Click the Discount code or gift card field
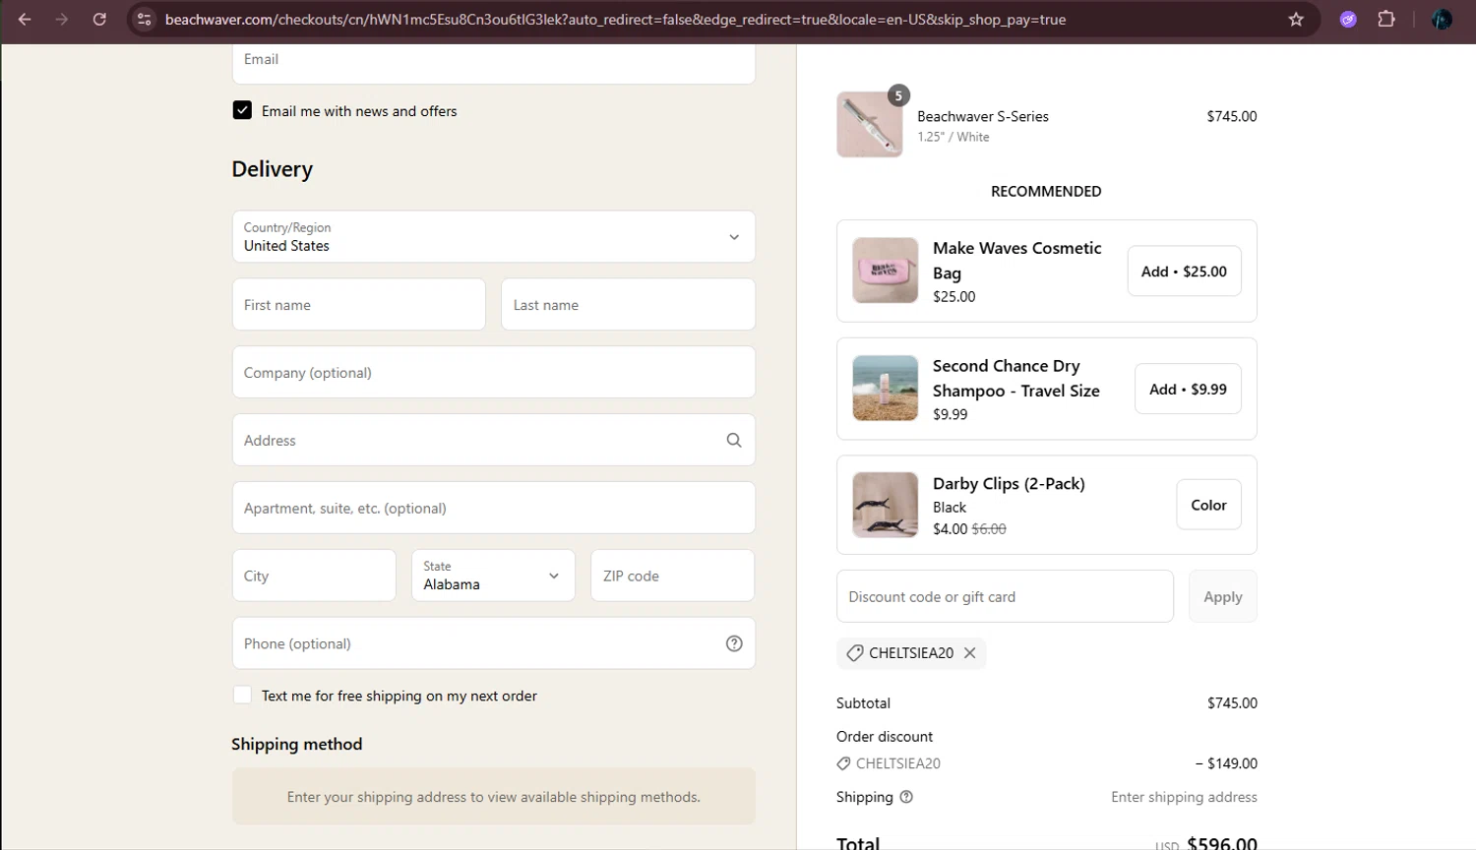Image resolution: width=1476 pixels, height=850 pixels. (1005, 596)
